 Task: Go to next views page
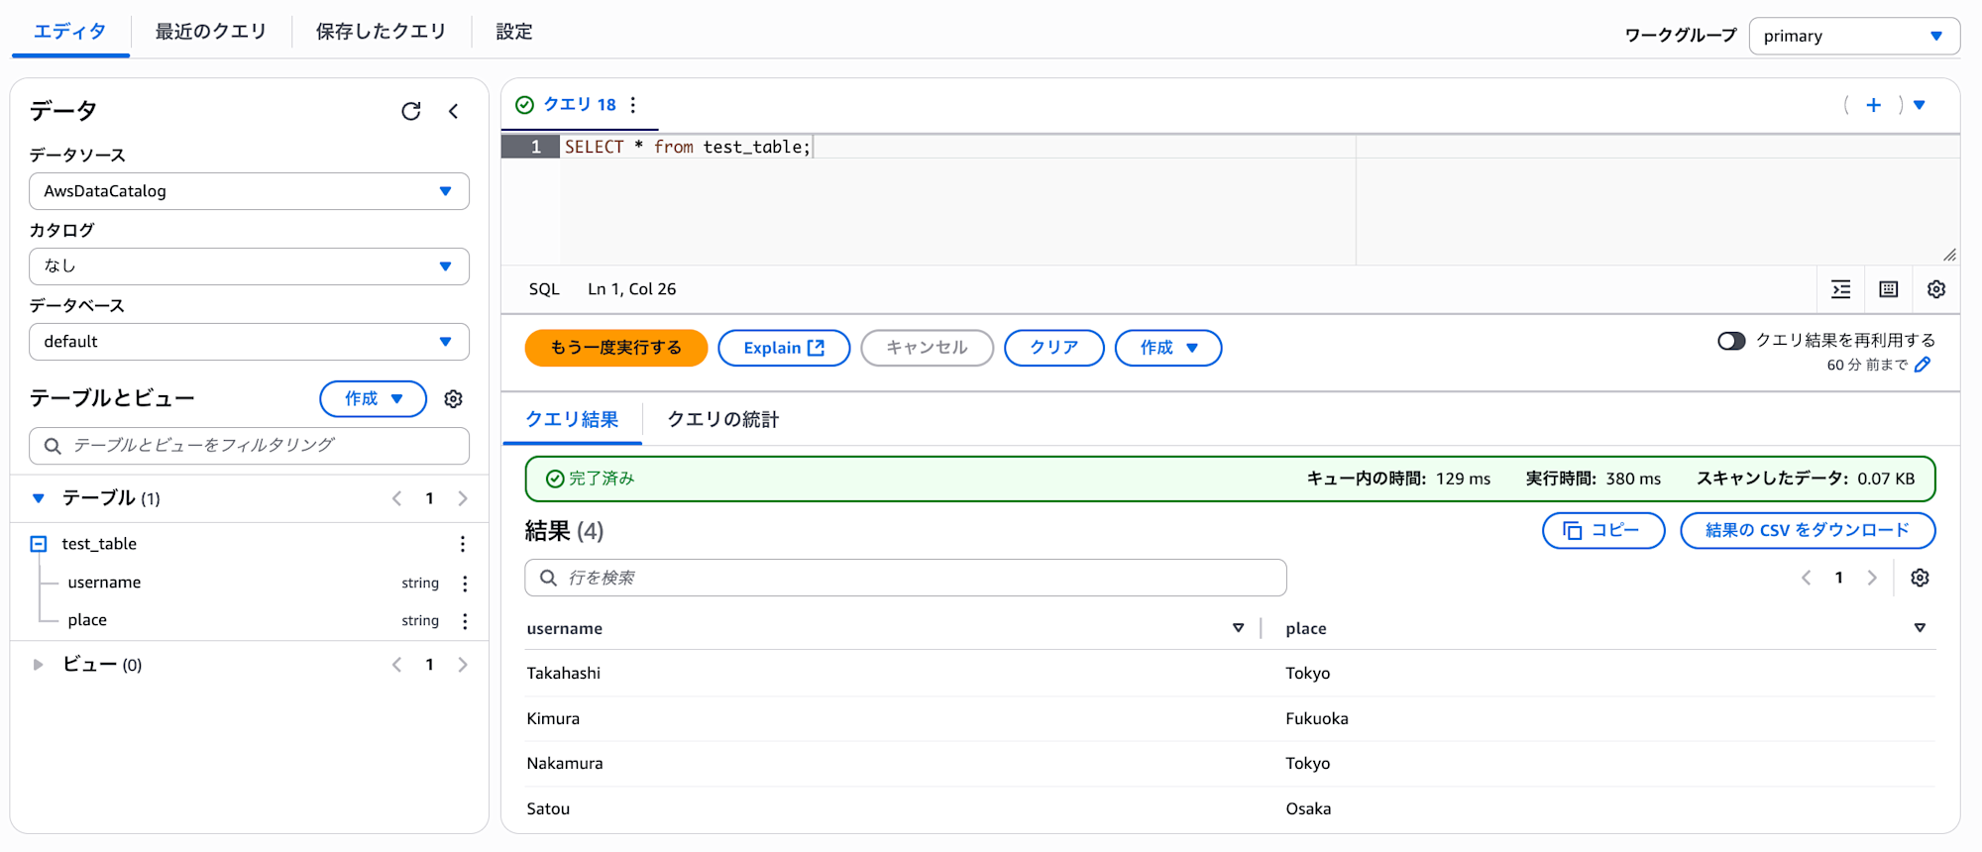[462, 665]
